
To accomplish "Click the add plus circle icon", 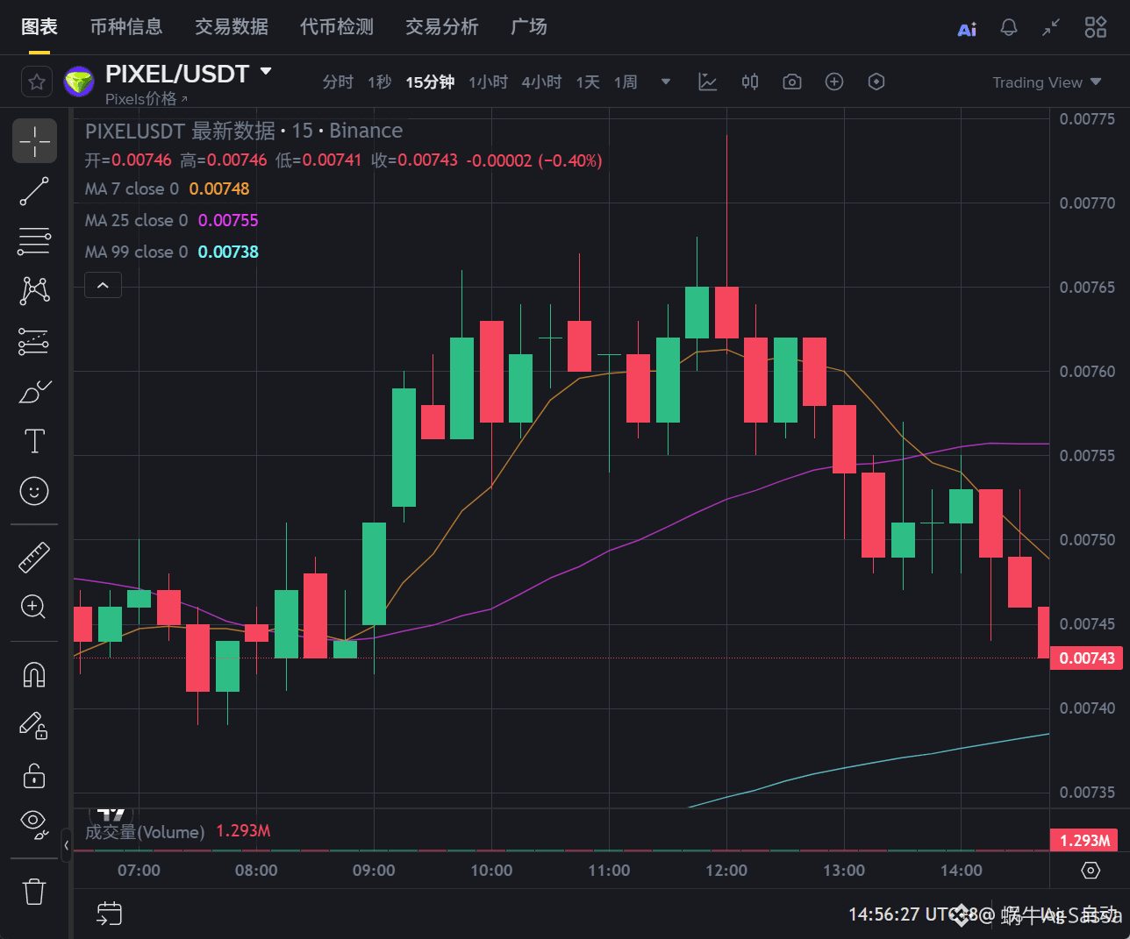I will (834, 82).
